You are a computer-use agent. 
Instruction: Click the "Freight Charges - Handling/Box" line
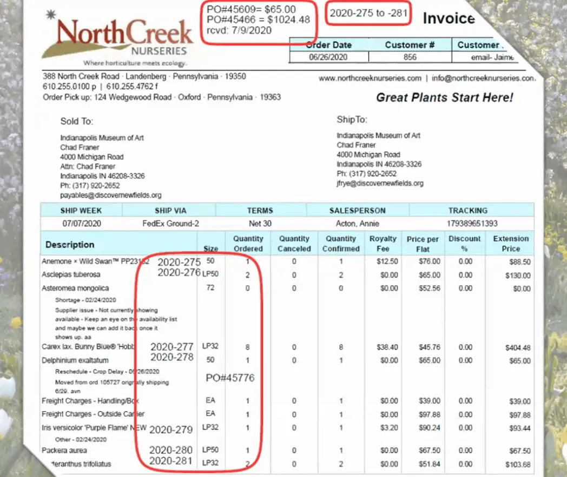tap(90, 401)
